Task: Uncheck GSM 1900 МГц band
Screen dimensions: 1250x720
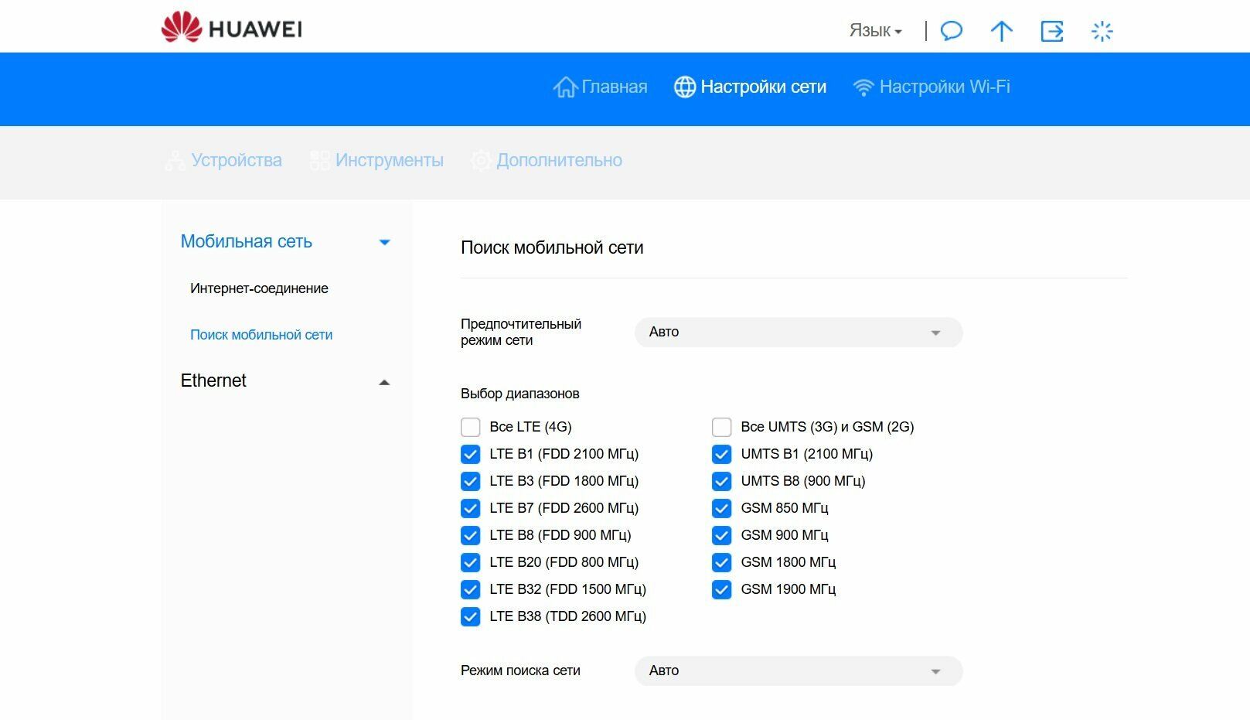Action: pyautogui.click(x=722, y=589)
